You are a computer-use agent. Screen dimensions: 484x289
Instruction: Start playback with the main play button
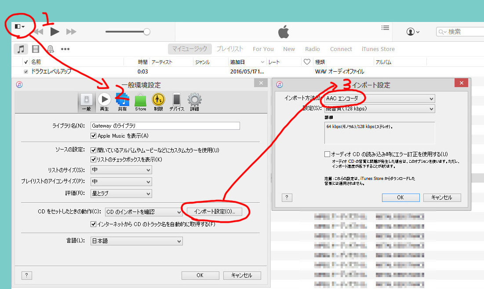[55, 32]
